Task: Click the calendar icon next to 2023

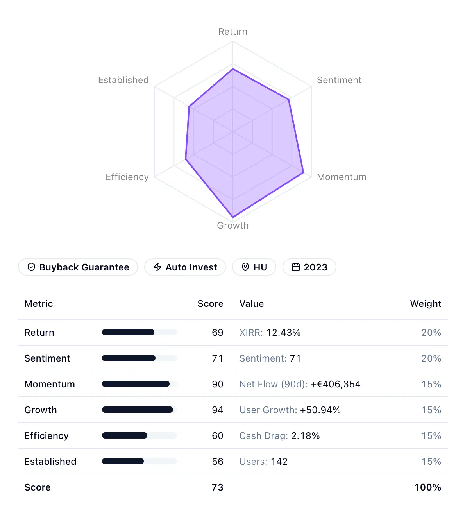Action: click(x=296, y=267)
